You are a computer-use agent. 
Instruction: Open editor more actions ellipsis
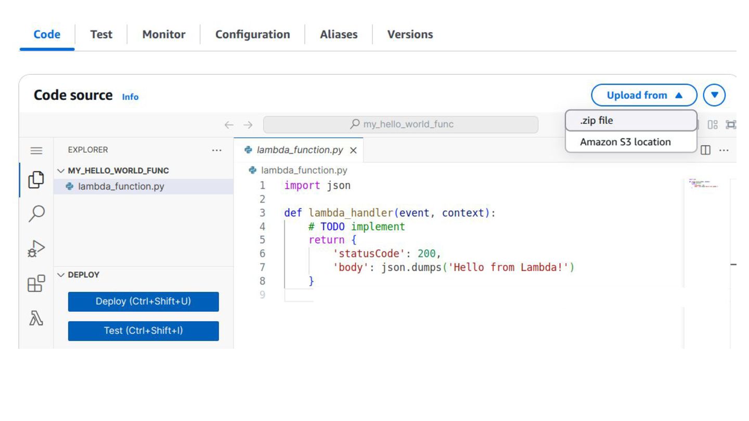pyautogui.click(x=724, y=150)
